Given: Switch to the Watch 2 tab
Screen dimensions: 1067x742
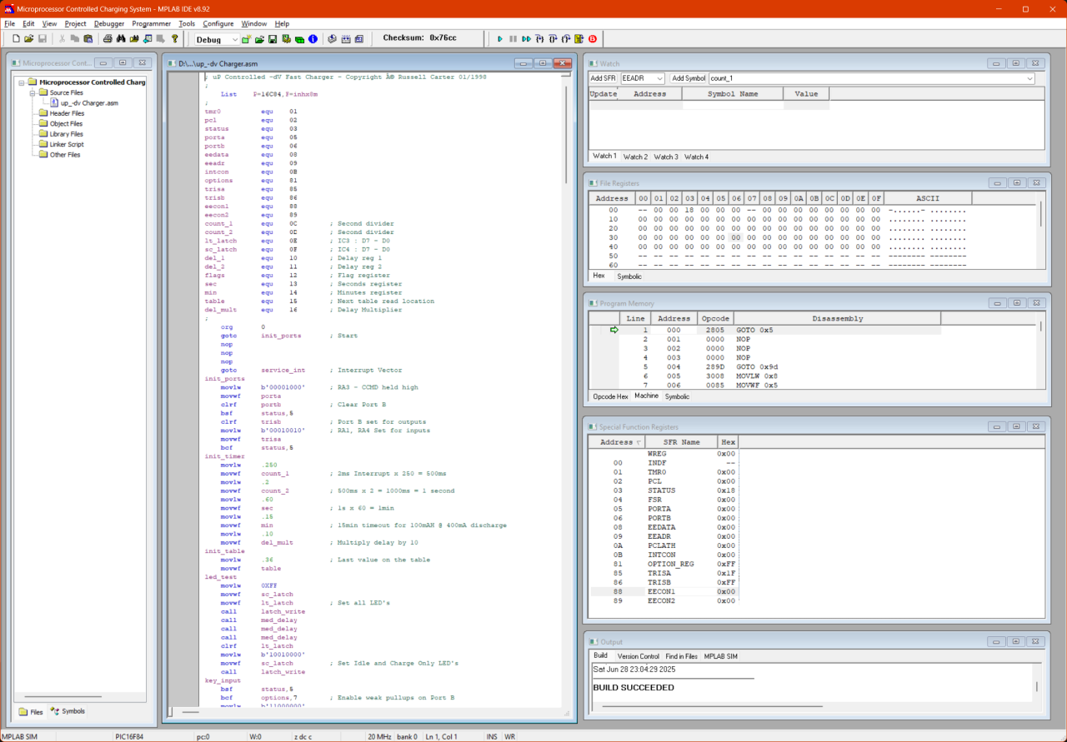Looking at the screenshot, I should point(635,157).
